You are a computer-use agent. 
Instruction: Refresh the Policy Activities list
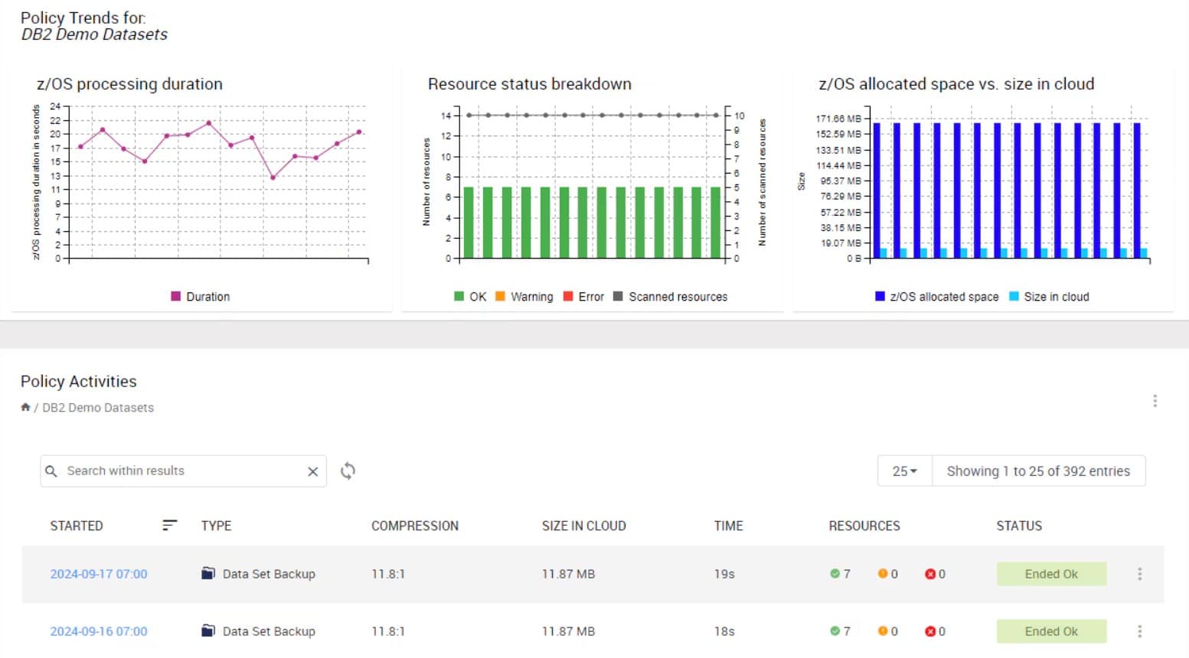pos(348,471)
